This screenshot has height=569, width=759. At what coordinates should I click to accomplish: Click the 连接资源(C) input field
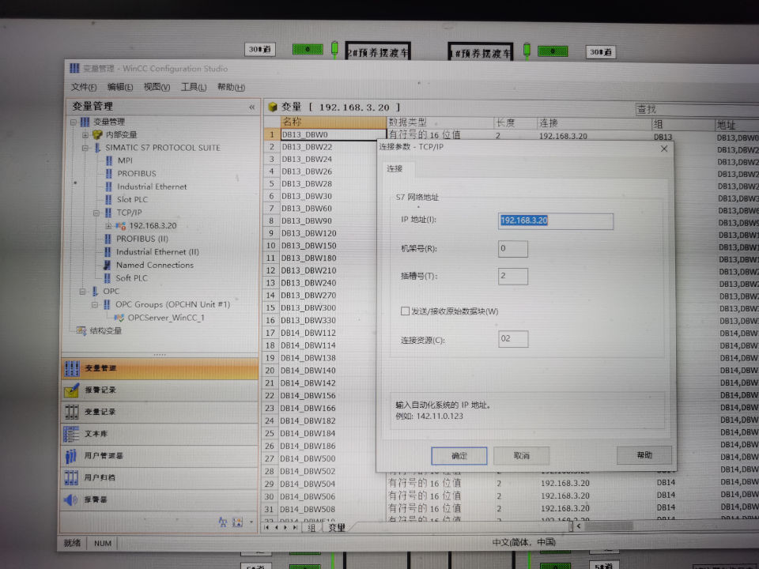[x=513, y=339]
